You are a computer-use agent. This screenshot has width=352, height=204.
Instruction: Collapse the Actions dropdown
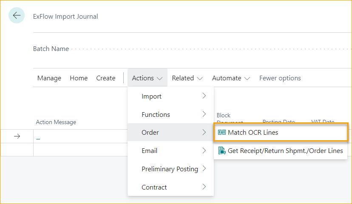pyautogui.click(x=147, y=78)
